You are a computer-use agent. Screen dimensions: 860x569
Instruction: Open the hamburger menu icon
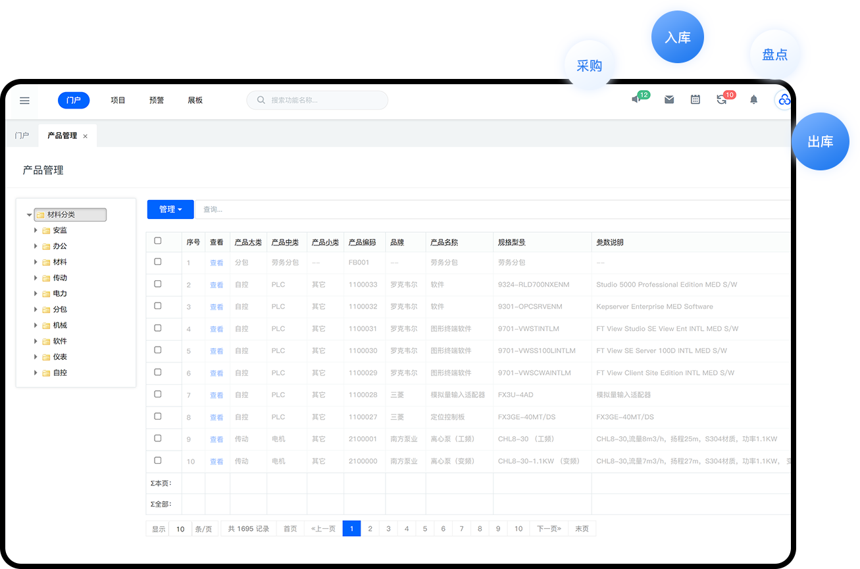(x=24, y=101)
